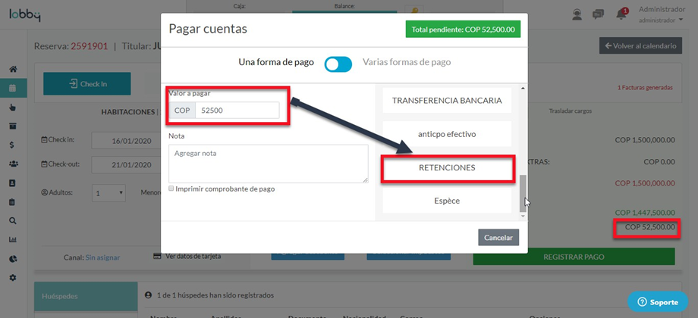
Task: Click the payment methods list scrollbar
Action: (522, 192)
